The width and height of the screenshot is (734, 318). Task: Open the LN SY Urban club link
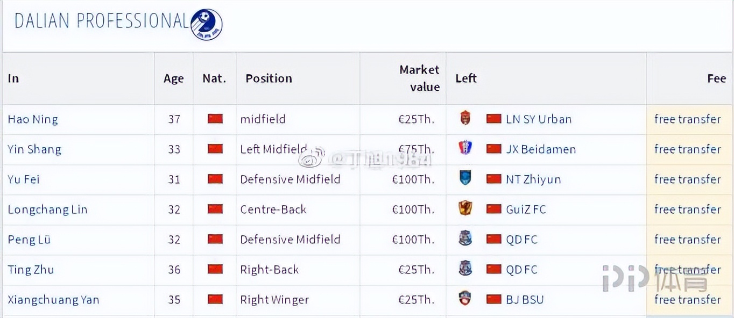[x=539, y=119]
